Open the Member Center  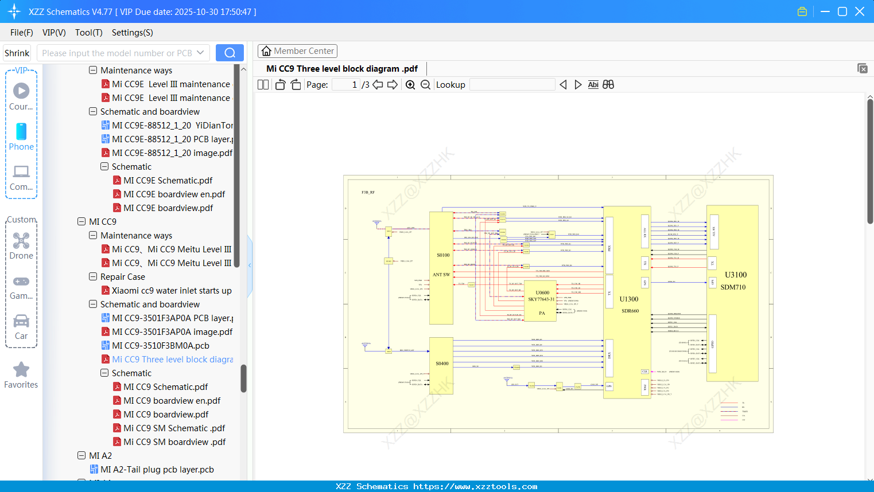pos(297,50)
